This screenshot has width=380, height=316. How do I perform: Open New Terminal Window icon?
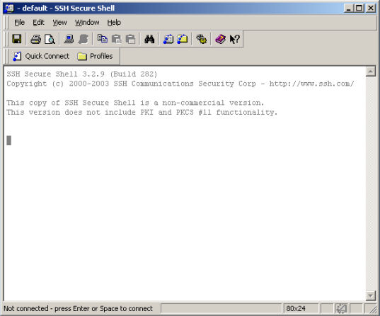[x=168, y=39]
